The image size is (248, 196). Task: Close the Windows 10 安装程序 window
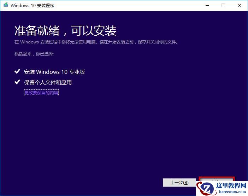[240, 5]
